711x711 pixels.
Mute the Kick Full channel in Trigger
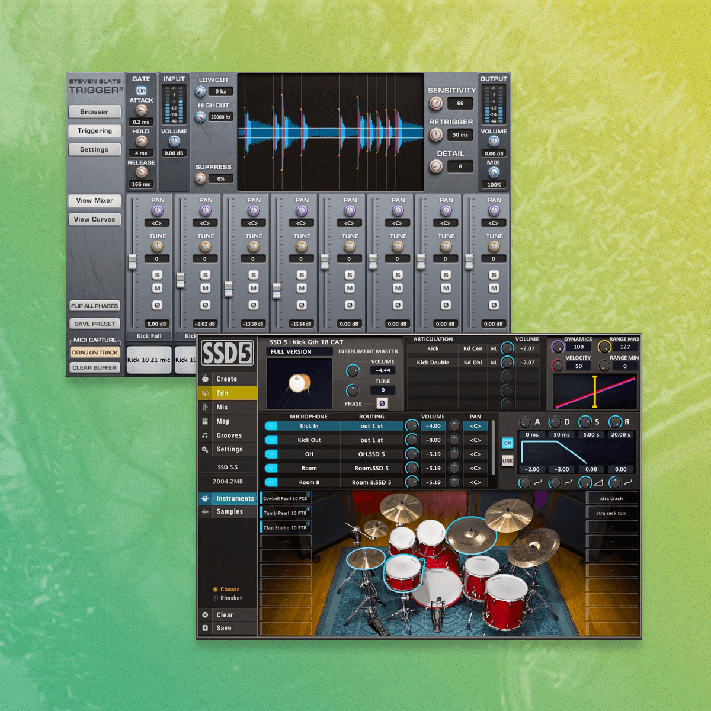157,289
